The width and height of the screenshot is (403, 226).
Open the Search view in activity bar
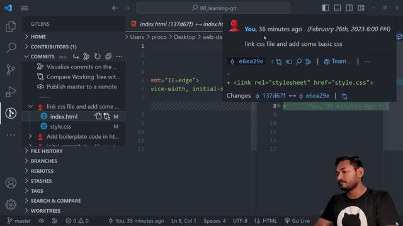(x=11, y=48)
